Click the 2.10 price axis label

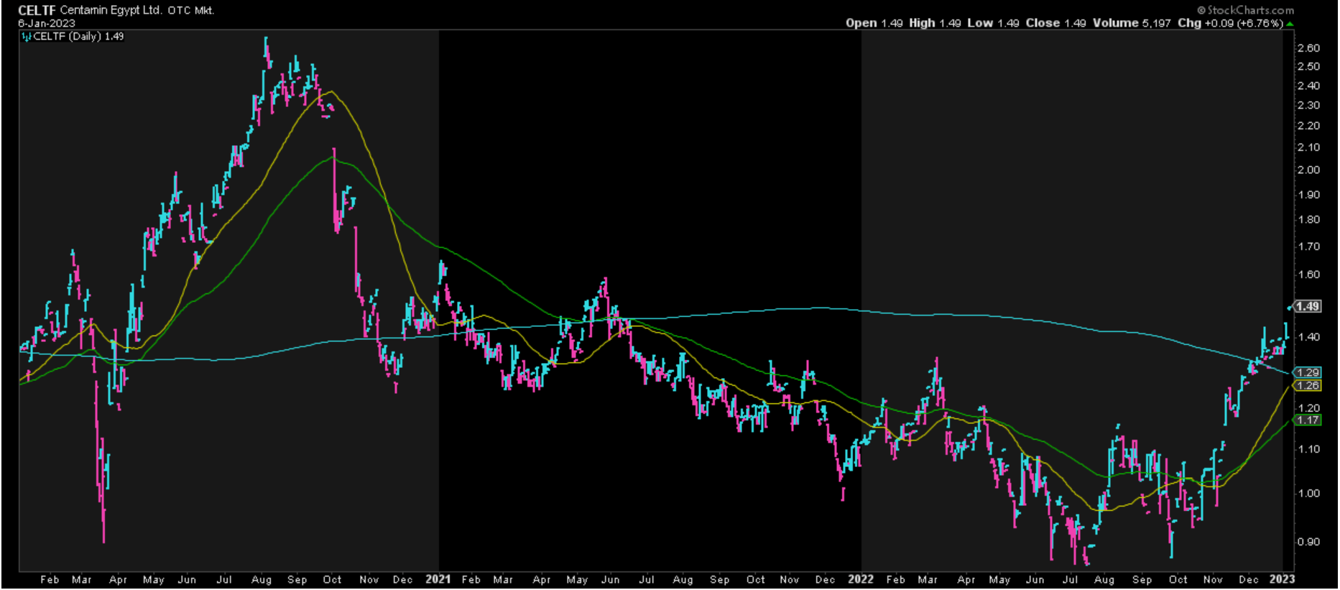click(x=1308, y=147)
